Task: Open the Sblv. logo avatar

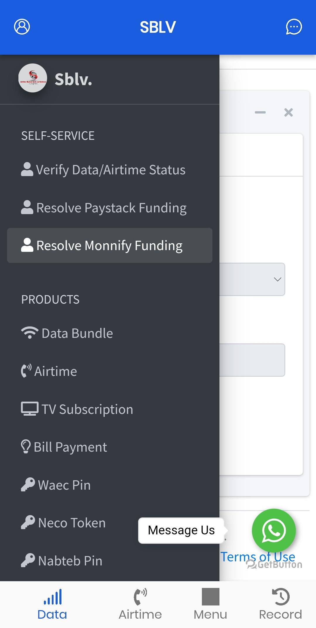Action: pyautogui.click(x=33, y=78)
